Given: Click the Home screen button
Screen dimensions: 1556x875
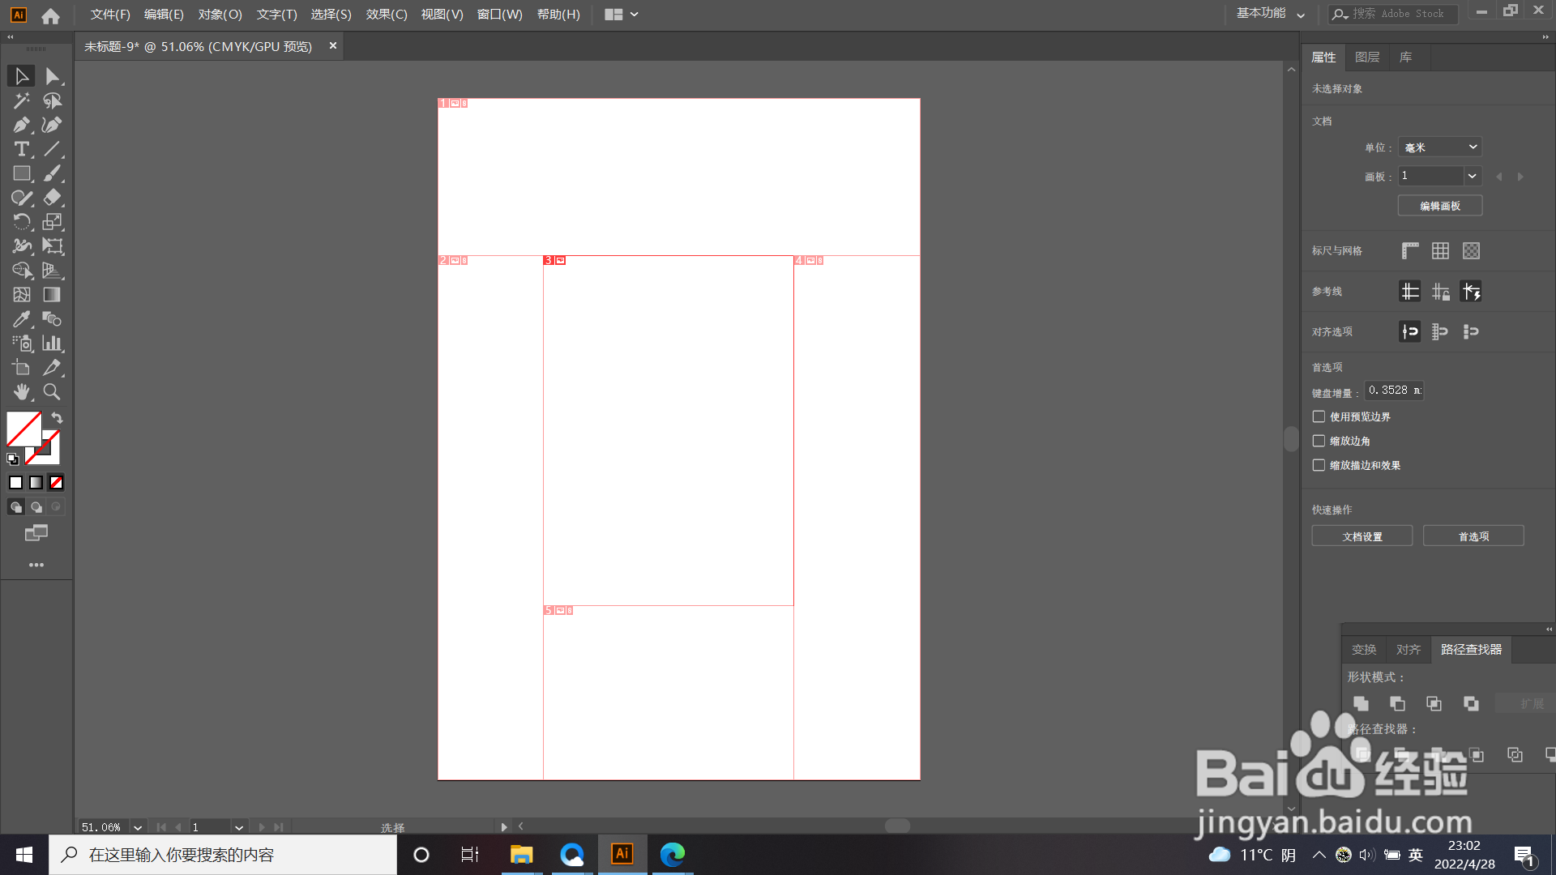Looking at the screenshot, I should point(50,15).
